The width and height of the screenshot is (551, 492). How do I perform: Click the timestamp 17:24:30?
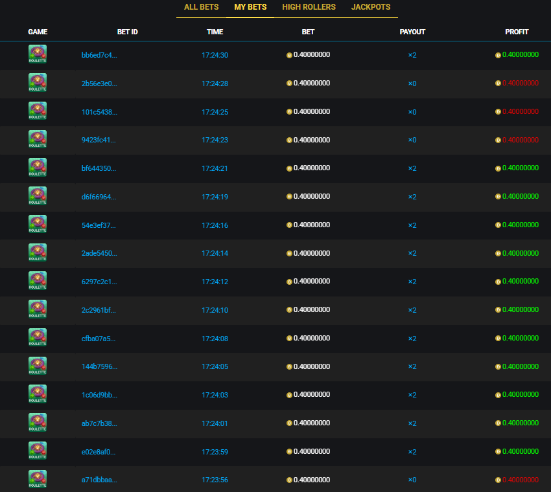click(x=215, y=55)
